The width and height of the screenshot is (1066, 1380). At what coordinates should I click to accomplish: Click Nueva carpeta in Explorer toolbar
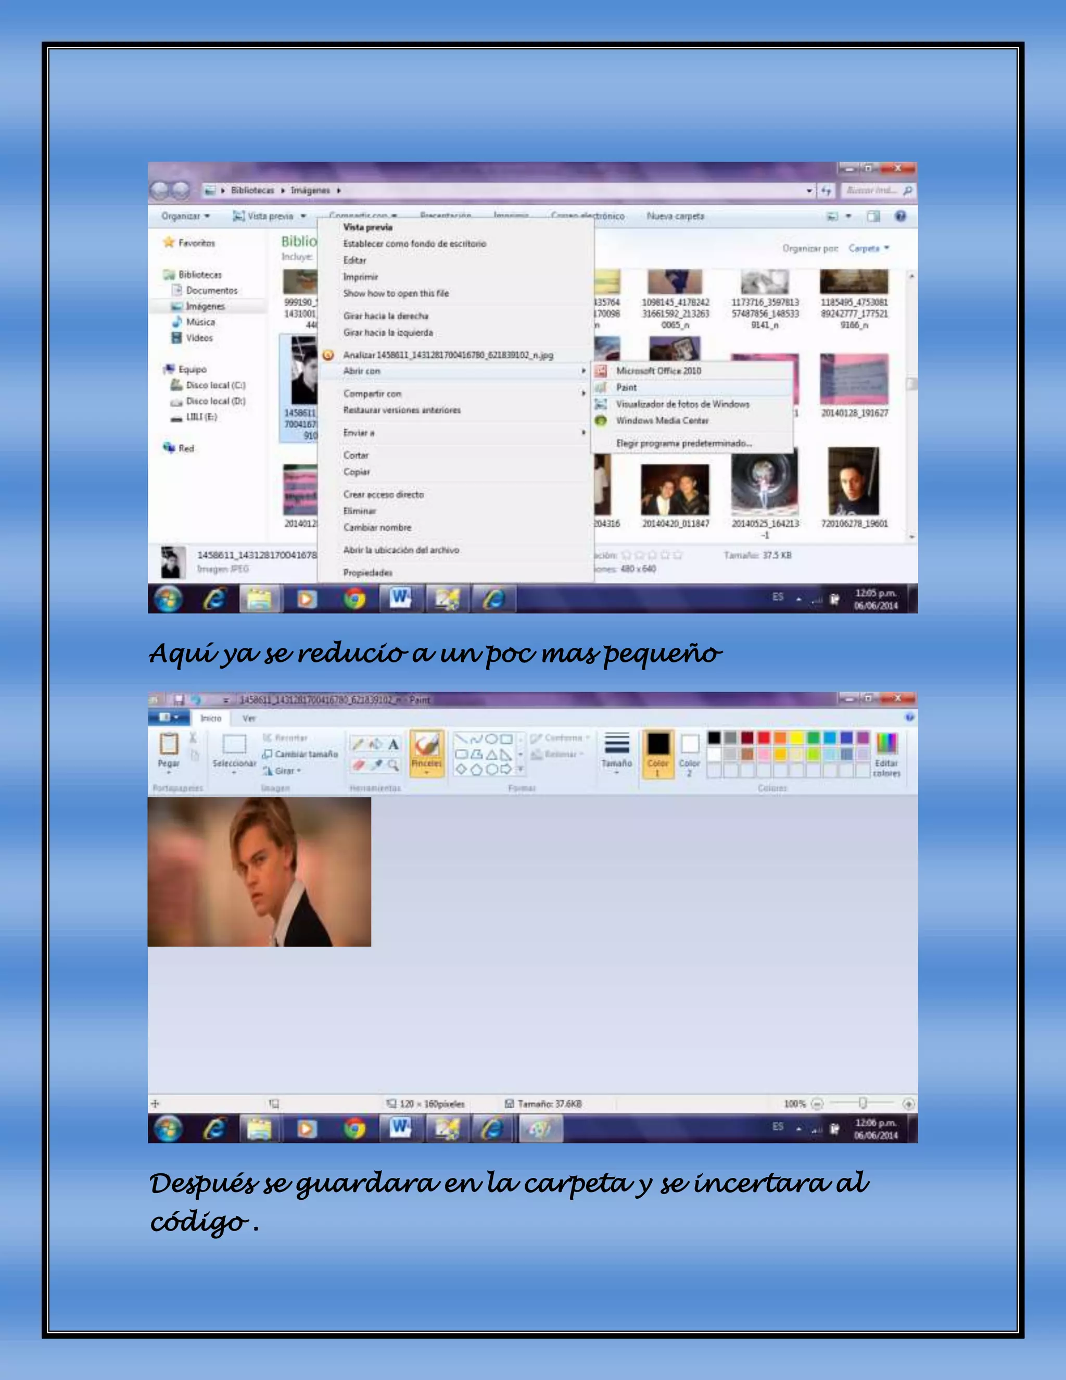[675, 216]
